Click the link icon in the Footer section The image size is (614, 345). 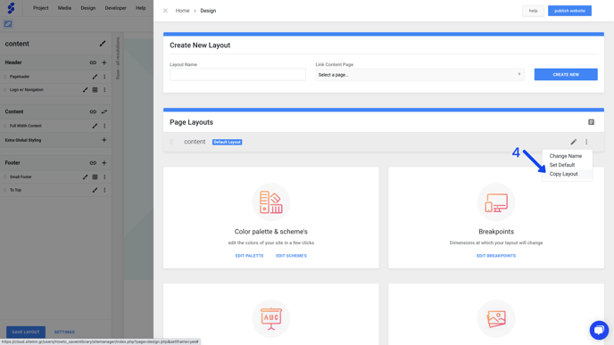point(93,163)
